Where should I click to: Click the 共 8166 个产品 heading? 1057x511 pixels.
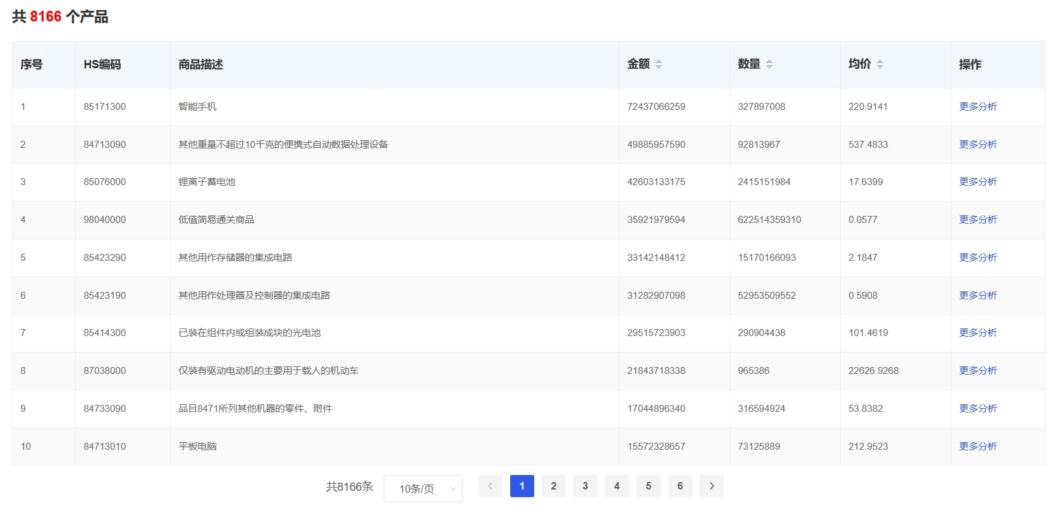pyautogui.click(x=60, y=16)
